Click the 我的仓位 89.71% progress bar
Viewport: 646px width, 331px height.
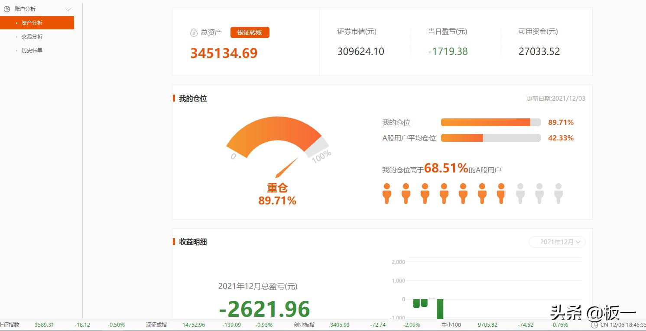point(491,122)
